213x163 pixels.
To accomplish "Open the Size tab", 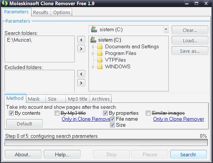I will [55, 99].
